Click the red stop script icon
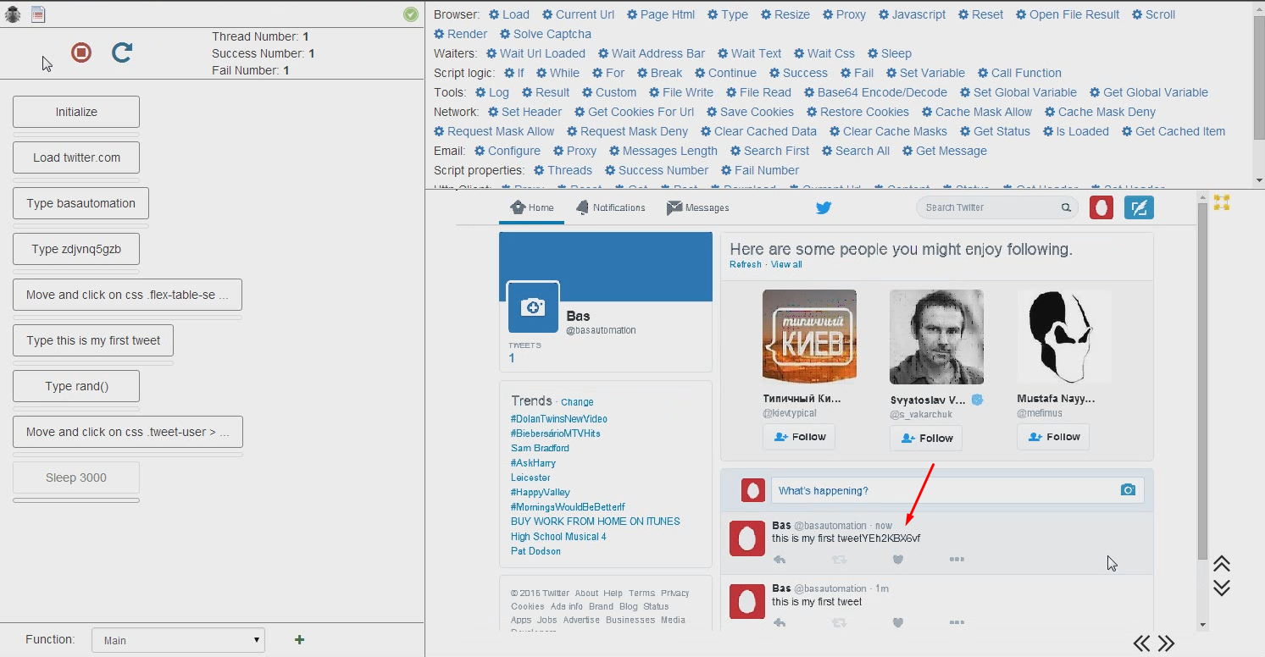1265x657 pixels. pyautogui.click(x=81, y=52)
